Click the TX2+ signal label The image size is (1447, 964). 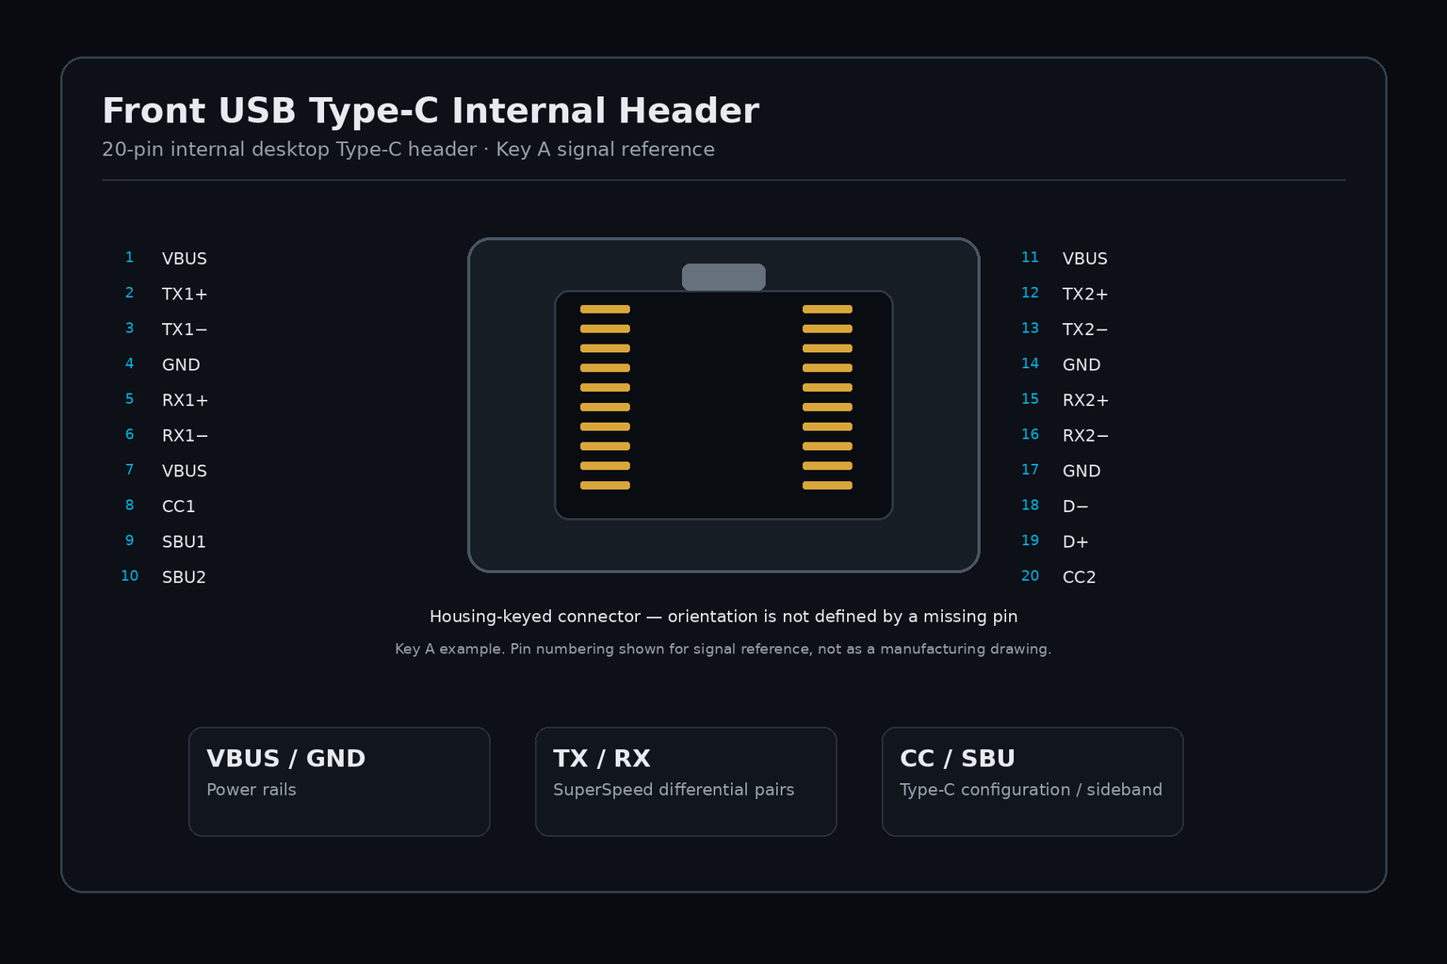[x=1085, y=294]
